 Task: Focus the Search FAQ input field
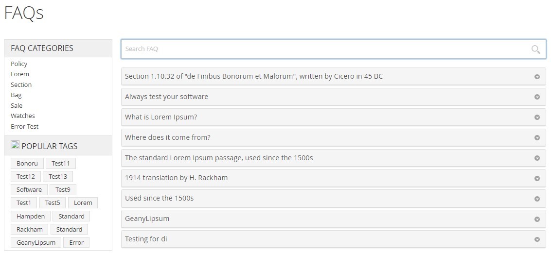click(334, 49)
